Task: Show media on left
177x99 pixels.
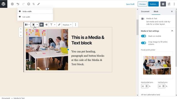Action: (x=42, y=24)
